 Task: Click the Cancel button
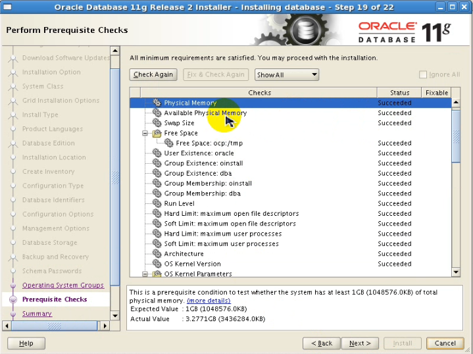coord(445,343)
